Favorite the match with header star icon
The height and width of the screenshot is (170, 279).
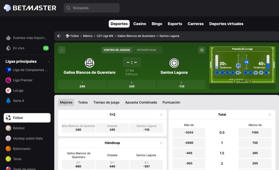[x=62, y=50]
